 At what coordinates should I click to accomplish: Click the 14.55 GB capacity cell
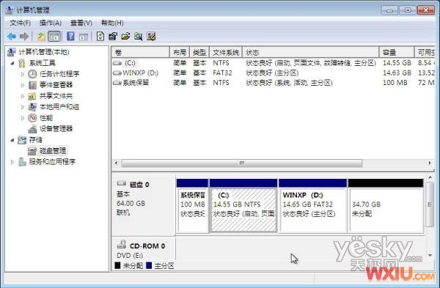397,63
